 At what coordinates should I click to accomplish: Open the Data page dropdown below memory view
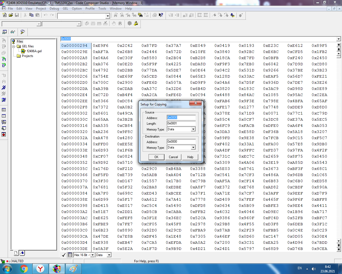click(x=109, y=255)
